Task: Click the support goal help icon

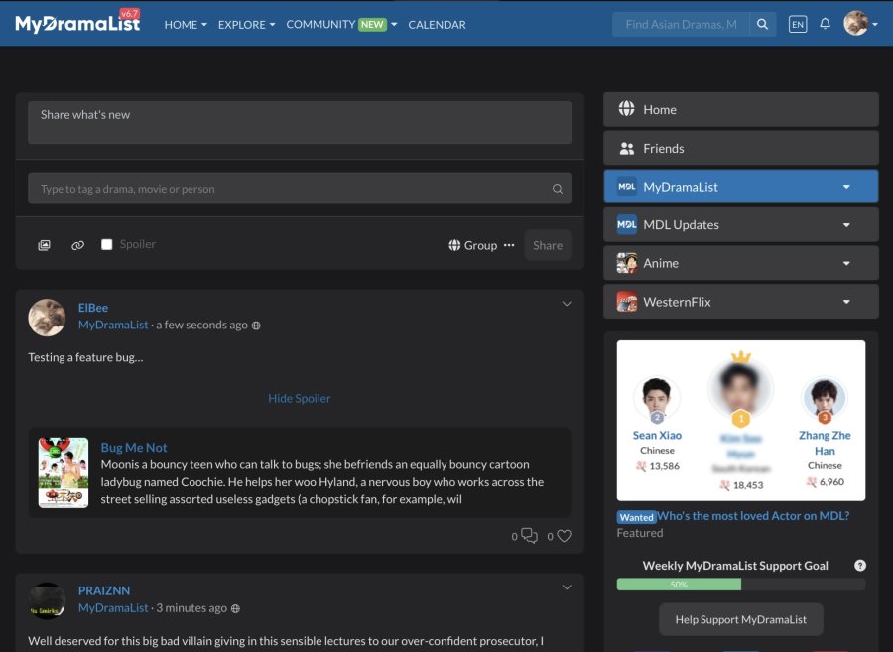Action: pyautogui.click(x=860, y=565)
